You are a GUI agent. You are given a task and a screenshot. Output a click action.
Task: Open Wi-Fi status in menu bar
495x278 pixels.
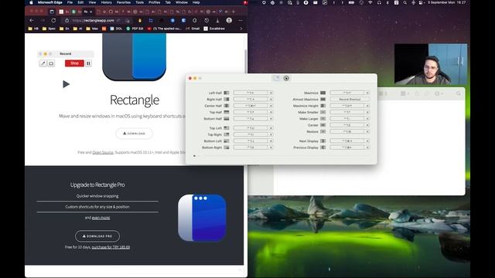point(370,2)
